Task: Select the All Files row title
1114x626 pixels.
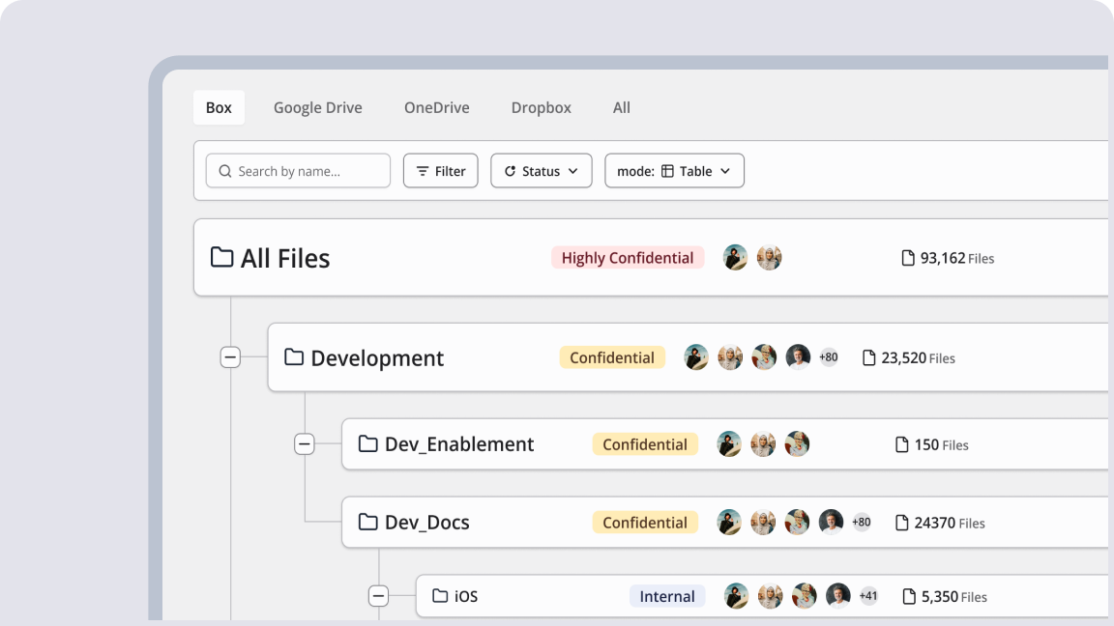Action: point(285,258)
